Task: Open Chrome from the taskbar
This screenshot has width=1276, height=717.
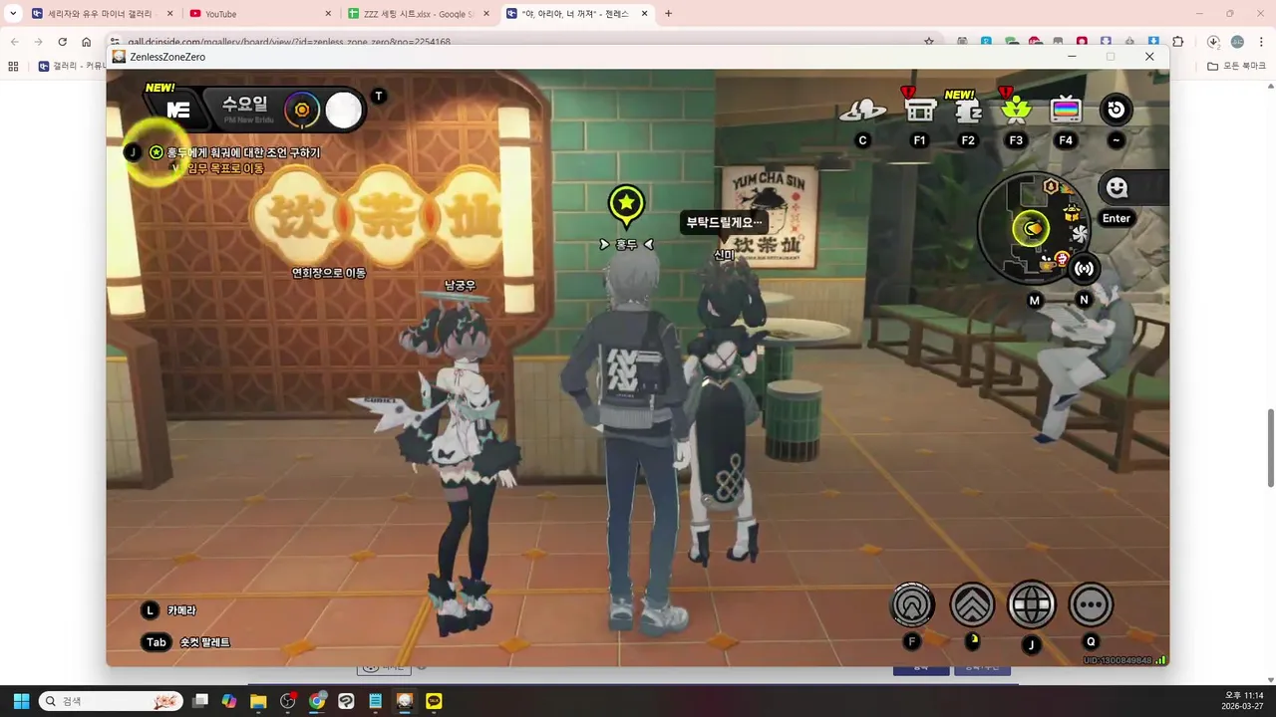Action: [317, 701]
